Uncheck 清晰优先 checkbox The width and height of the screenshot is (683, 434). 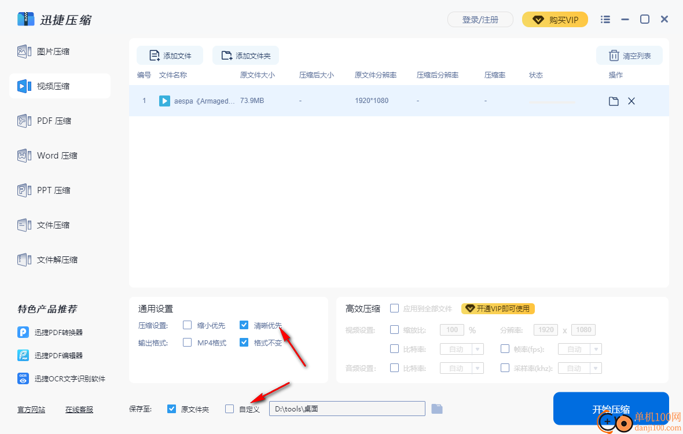244,325
